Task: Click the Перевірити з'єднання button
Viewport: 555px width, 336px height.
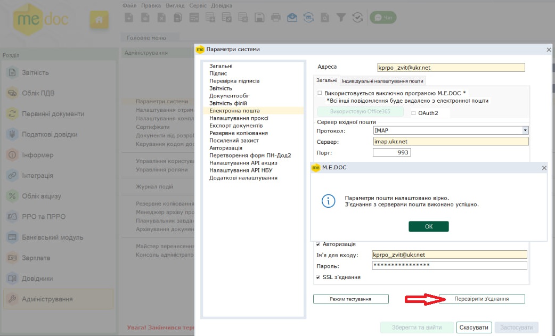Action: [481, 299]
